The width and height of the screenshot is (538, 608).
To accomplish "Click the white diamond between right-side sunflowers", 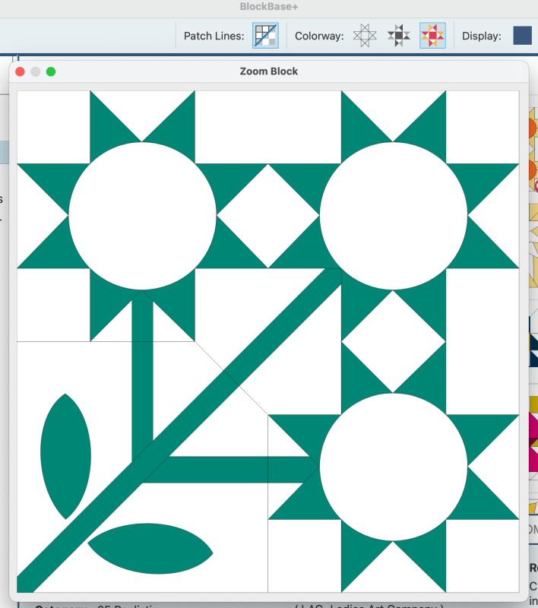I will pos(394,342).
